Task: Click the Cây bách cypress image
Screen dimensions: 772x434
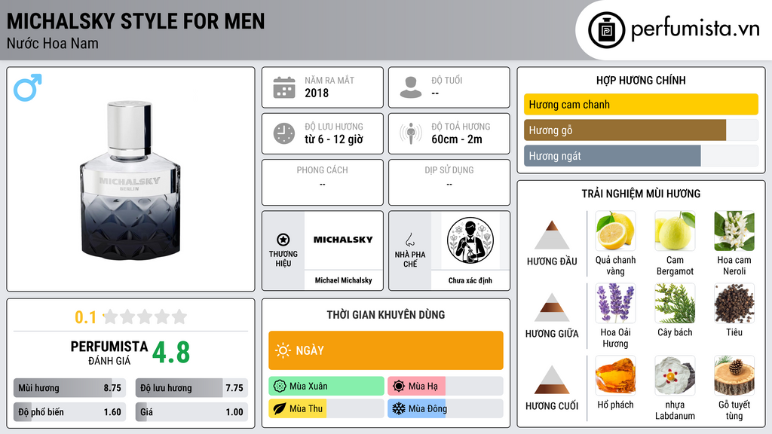Action: coord(675,304)
